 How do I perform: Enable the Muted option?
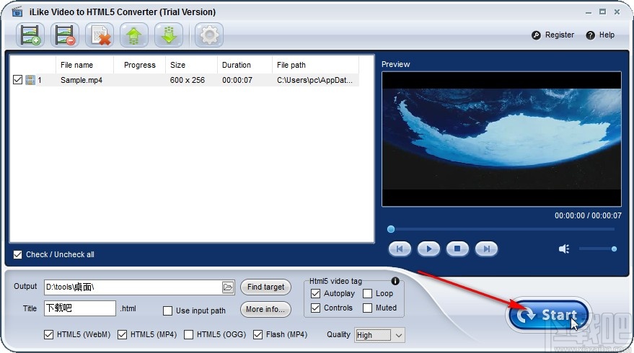click(367, 308)
